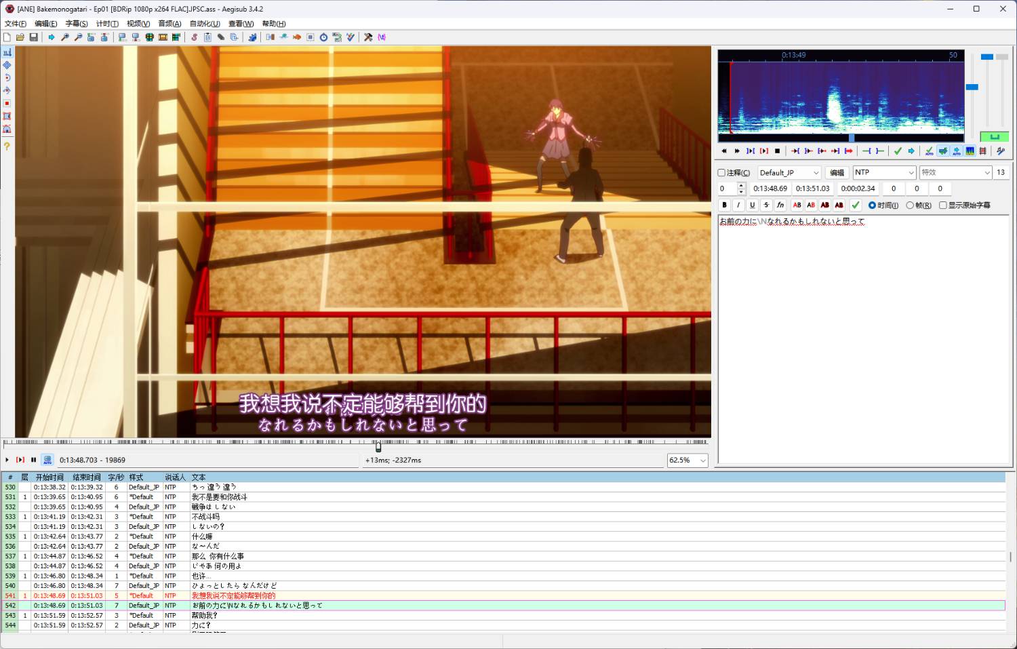The width and height of the screenshot is (1017, 649).
Task: Toggle italic with the I button
Action: pos(738,205)
